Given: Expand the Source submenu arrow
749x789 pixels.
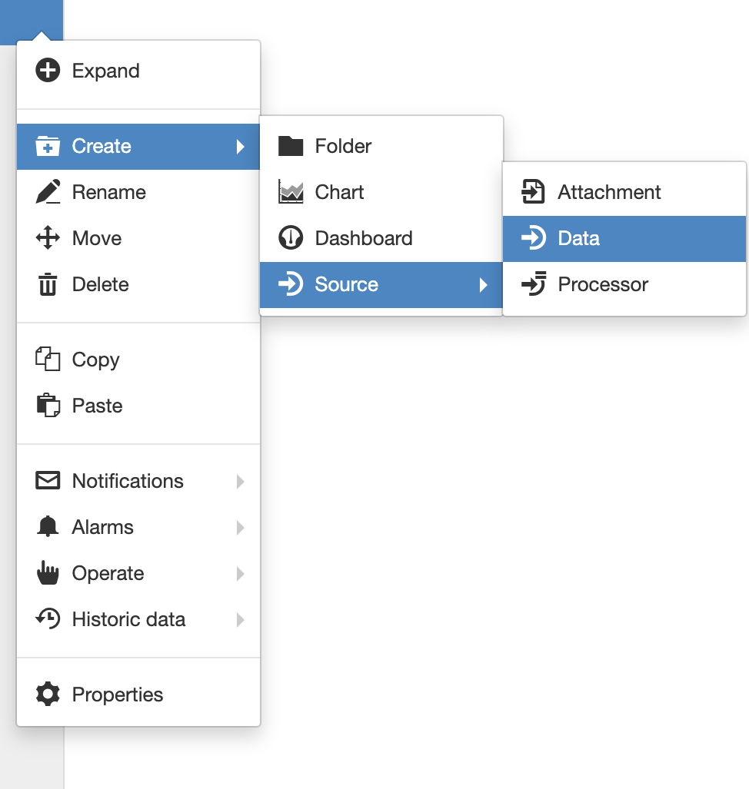Looking at the screenshot, I should [x=483, y=285].
